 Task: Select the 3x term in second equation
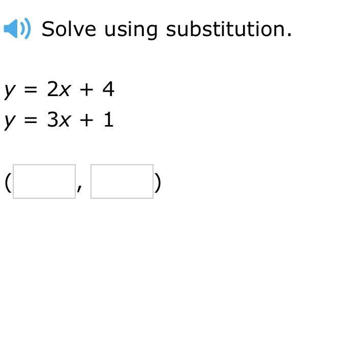[58, 120]
